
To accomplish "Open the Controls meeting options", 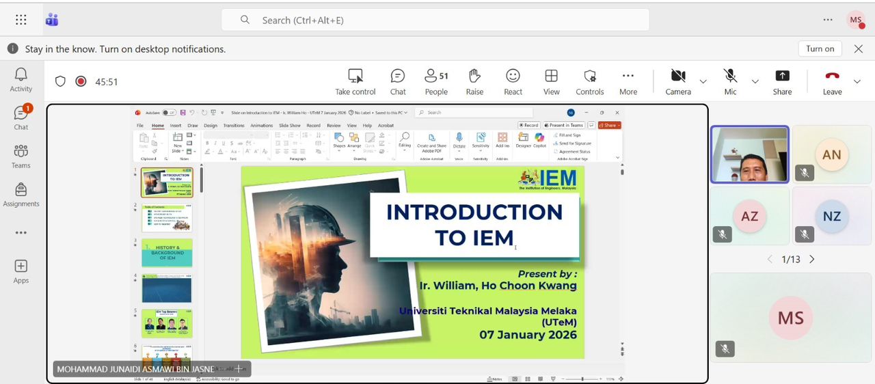I will click(589, 81).
